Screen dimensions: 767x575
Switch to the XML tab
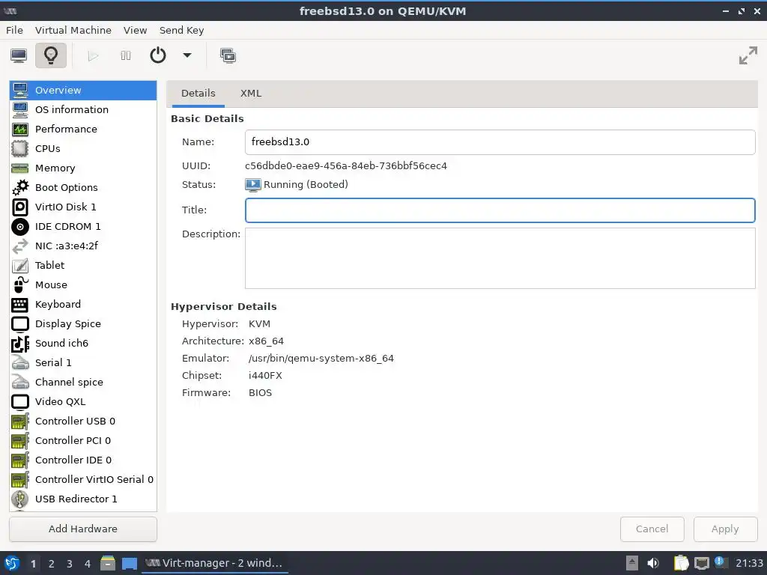click(250, 94)
